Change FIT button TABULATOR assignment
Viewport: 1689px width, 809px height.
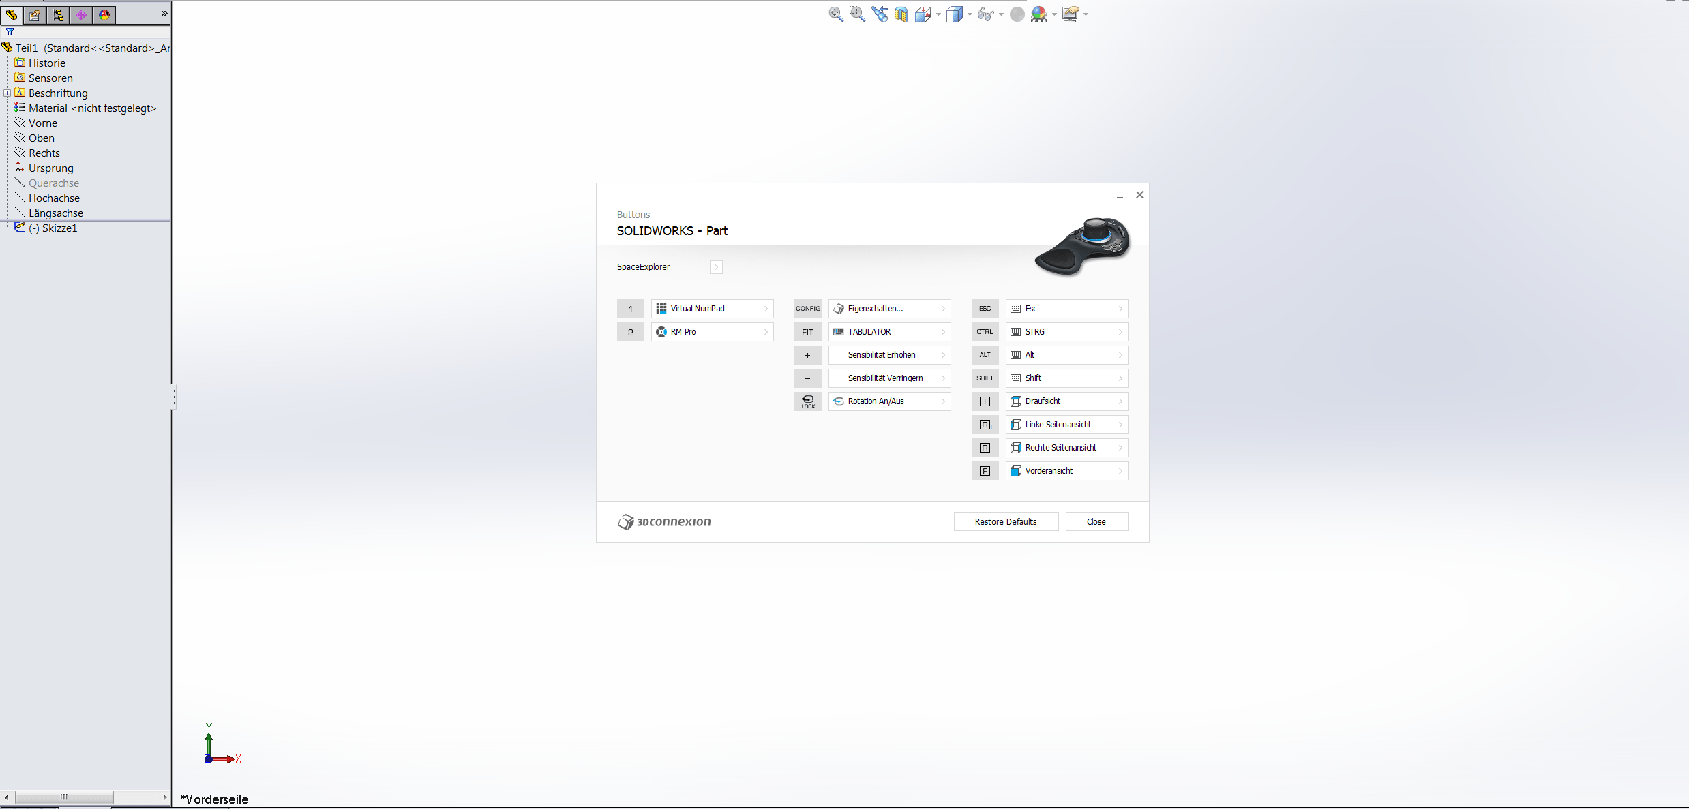click(889, 332)
